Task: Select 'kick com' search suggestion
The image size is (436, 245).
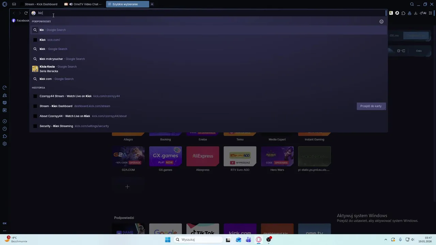Action: (x=209, y=79)
